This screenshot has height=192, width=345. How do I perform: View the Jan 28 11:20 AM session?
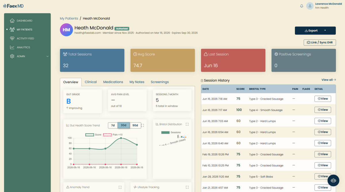tap(323, 177)
